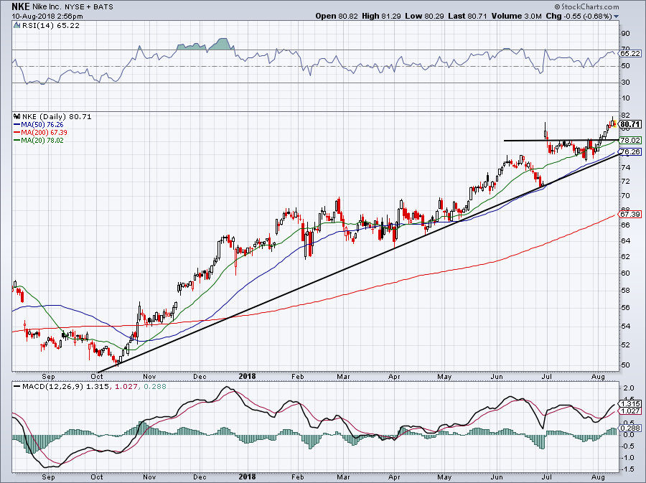Image resolution: width=646 pixels, height=483 pixels.
Task: Click the Chg -0.55 (-0.68%) value
Action: [579, 16]
